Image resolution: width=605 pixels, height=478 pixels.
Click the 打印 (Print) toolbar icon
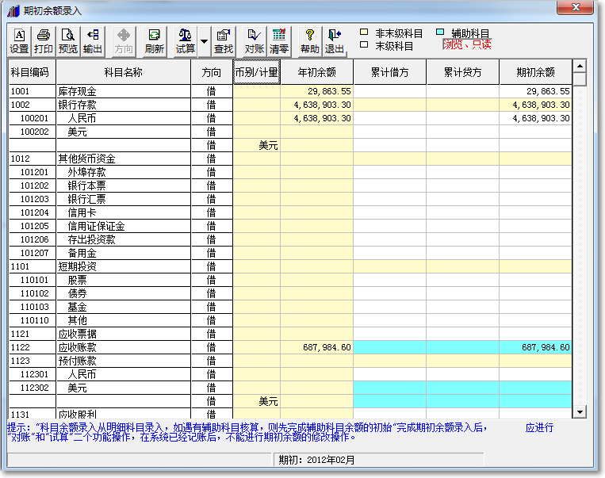click(x=44, y=41)
